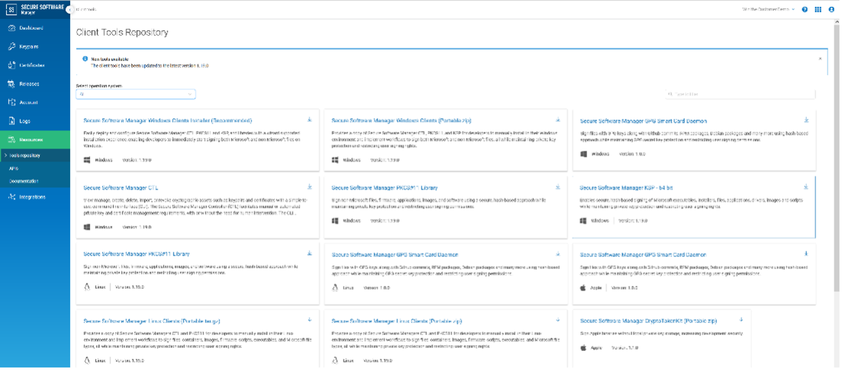Screen dimensions: 842x370
Task: Download the KSP - 64 bit package
Action: 806,187
